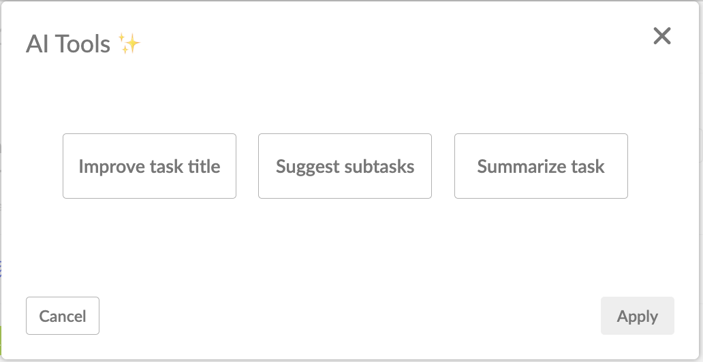Click the Apply button
Viewport: 703px width, 362px height.
(x=637, y=316)
